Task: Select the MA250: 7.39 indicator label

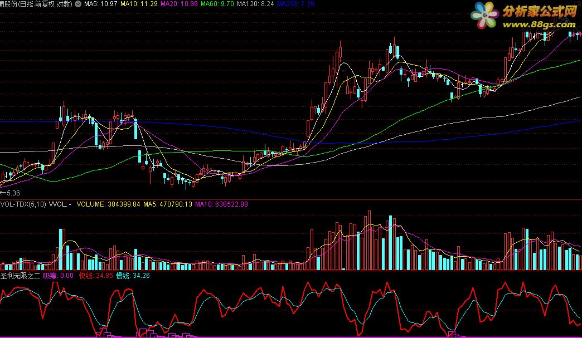Action: click(296, 4)
